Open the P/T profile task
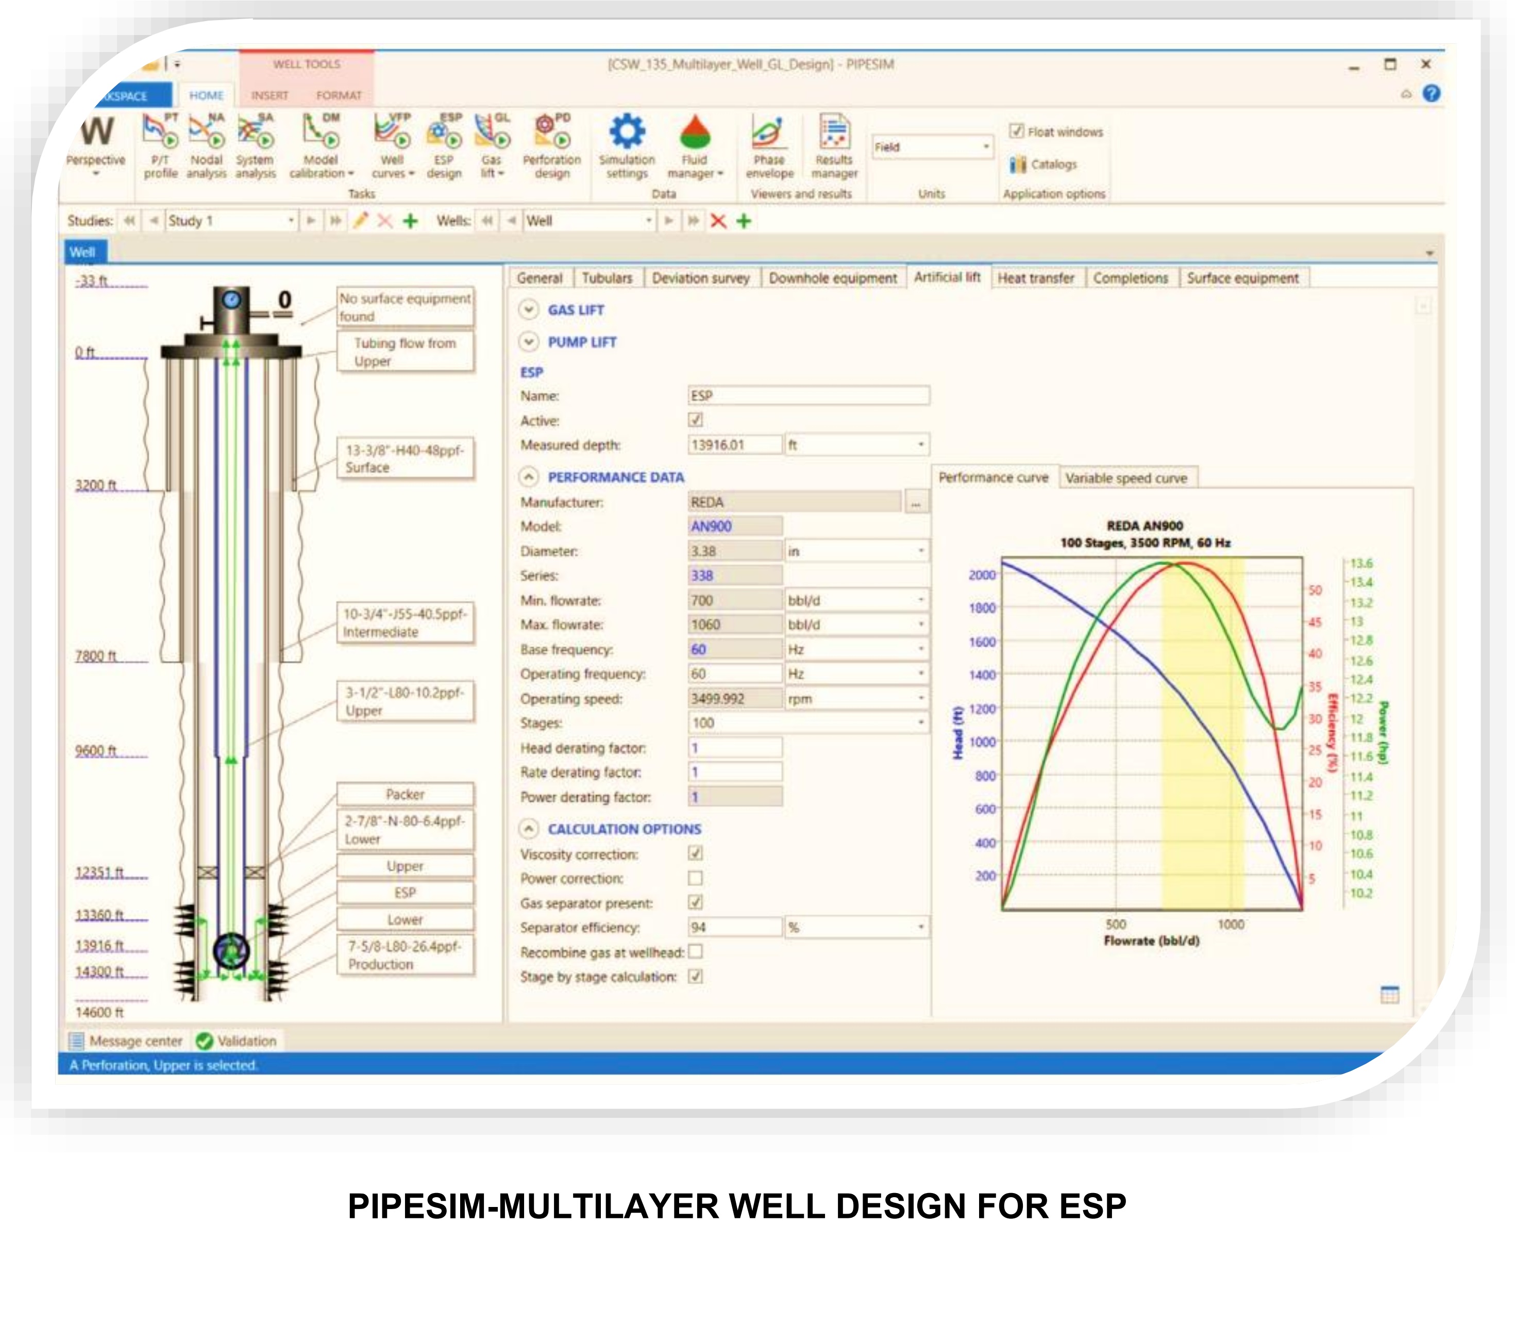Screen dimensions: 1515x1342 coord(160,146)
